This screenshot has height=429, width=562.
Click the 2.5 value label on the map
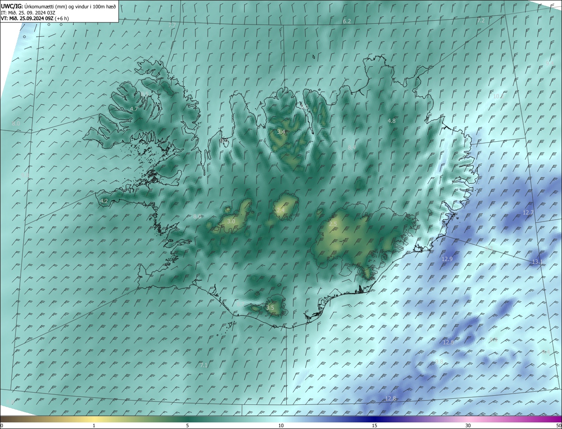pyautogui.click(x=333, y=224)
